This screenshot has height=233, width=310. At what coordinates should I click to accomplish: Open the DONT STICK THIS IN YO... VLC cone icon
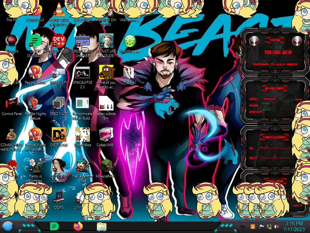pyautogui.click(x=59, y=9)
